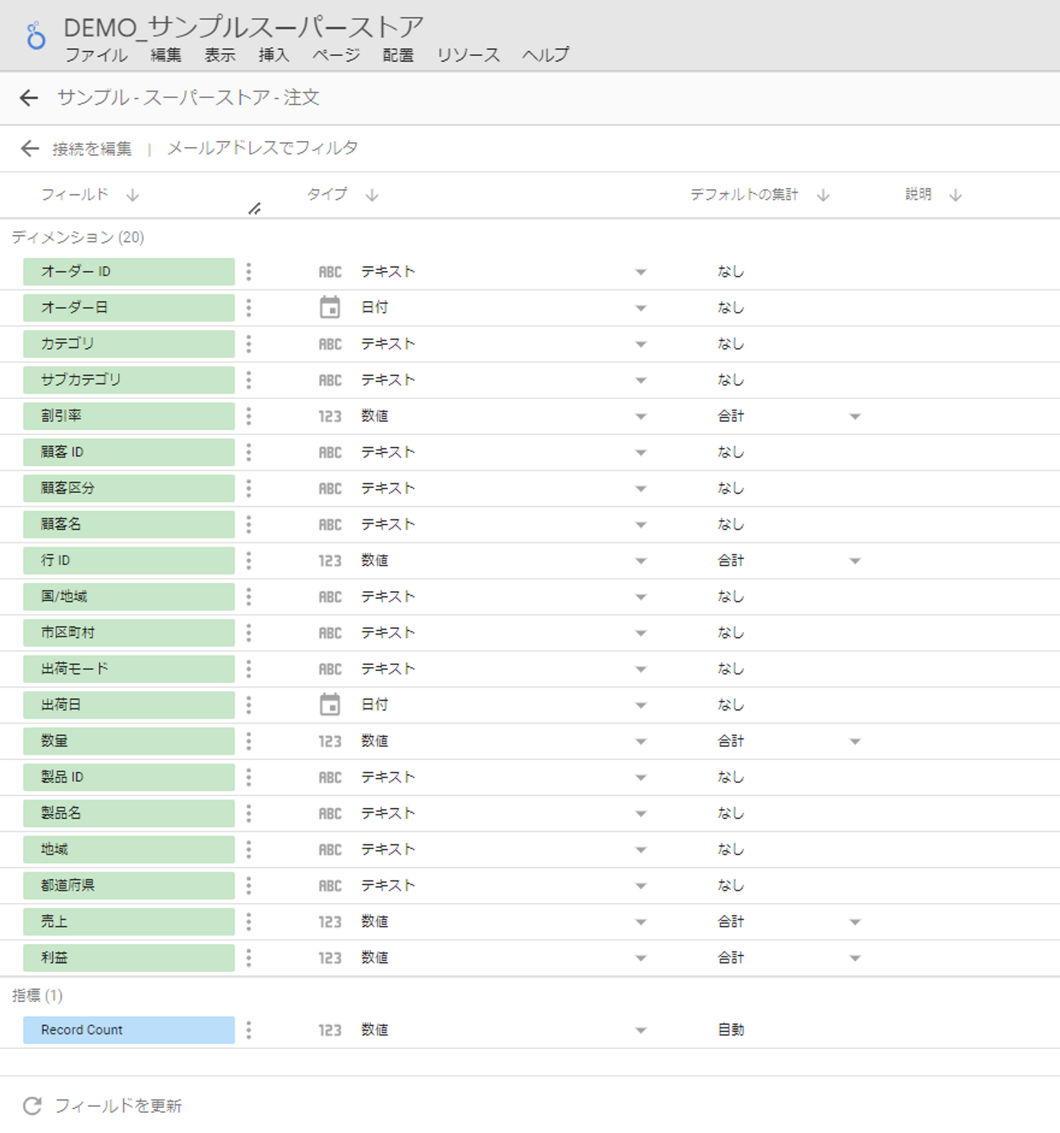Click the ディメンション (20) section header

click(78, 238)
